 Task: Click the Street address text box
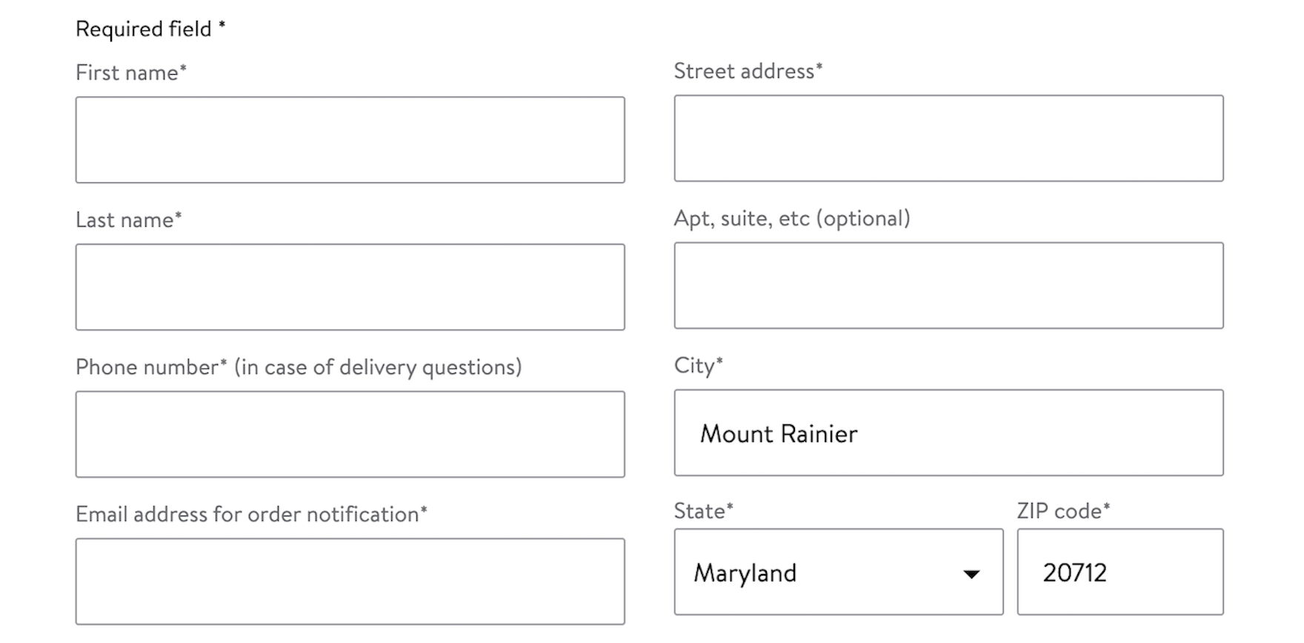(948, 138)
